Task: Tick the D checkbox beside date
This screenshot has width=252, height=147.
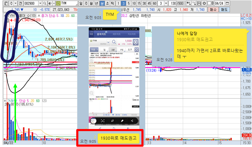Action: coord(209,3)
